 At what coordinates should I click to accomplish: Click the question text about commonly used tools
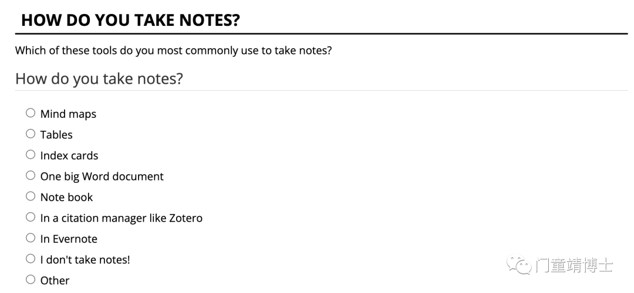pos(173,51)
